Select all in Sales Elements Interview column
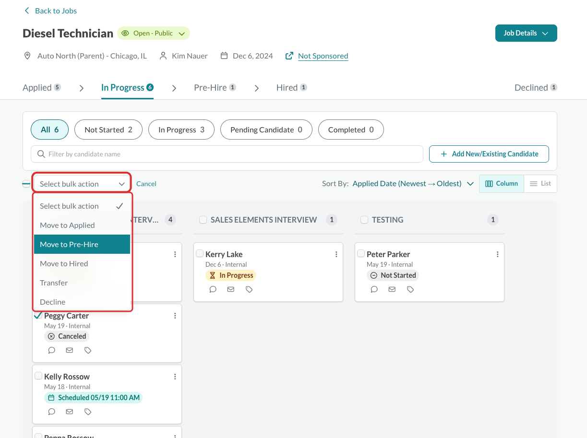This screenshot has width=587, height=438. (x=203, y=220)
